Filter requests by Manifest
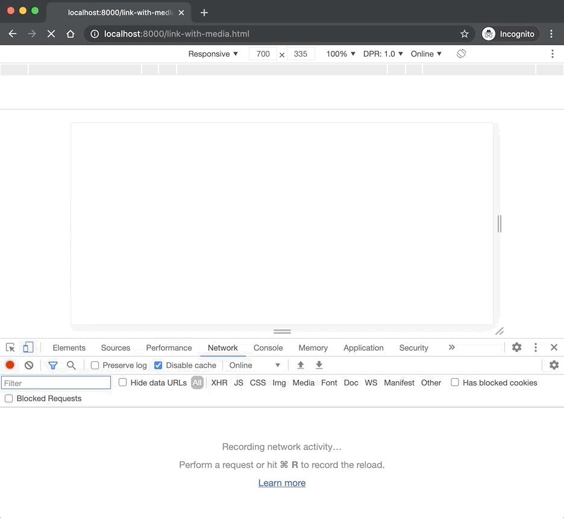 coord(399,382)
